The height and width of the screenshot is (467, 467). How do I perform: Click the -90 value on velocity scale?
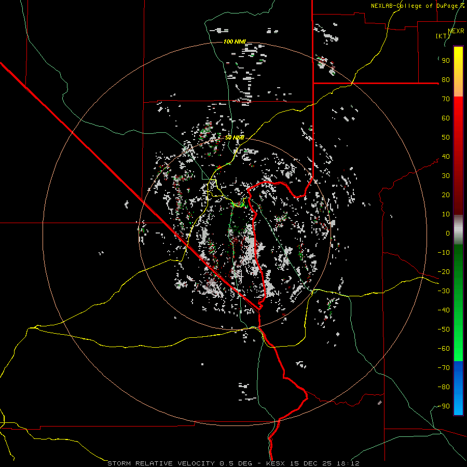(x=444, y=406)
